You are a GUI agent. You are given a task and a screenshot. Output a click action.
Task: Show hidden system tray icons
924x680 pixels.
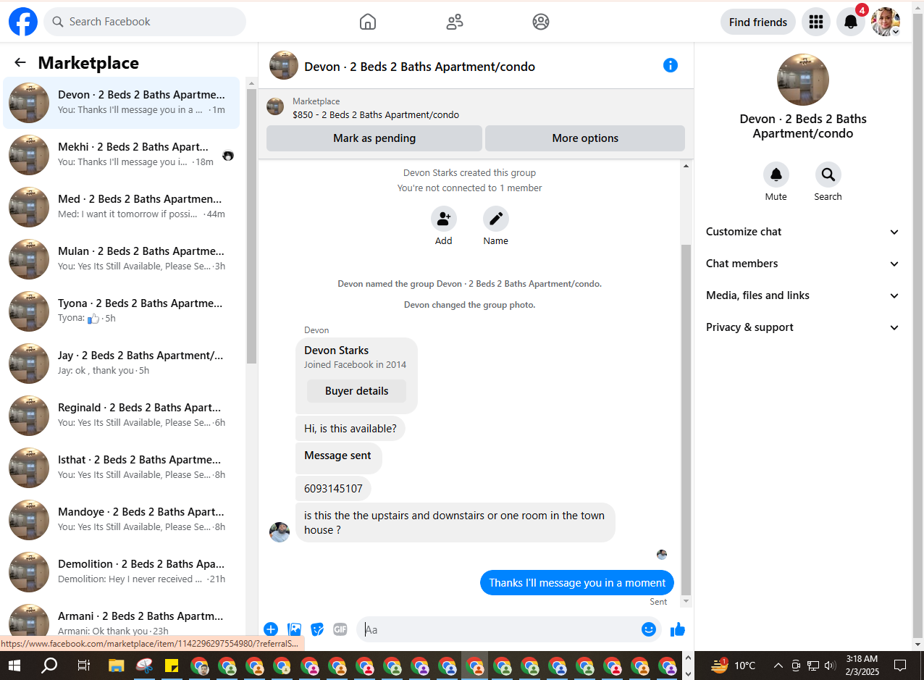pyautogui.click(x=778, y=666)
